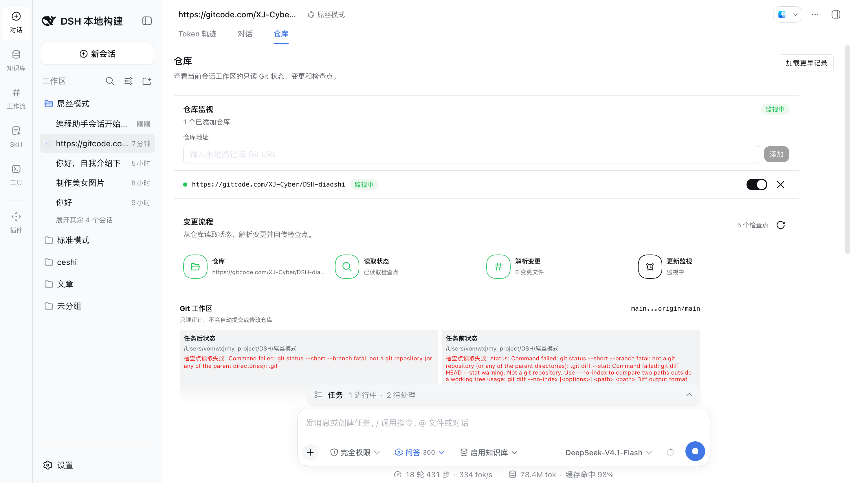
Task: Click the 仓库地址 input field
Action: 471,154
